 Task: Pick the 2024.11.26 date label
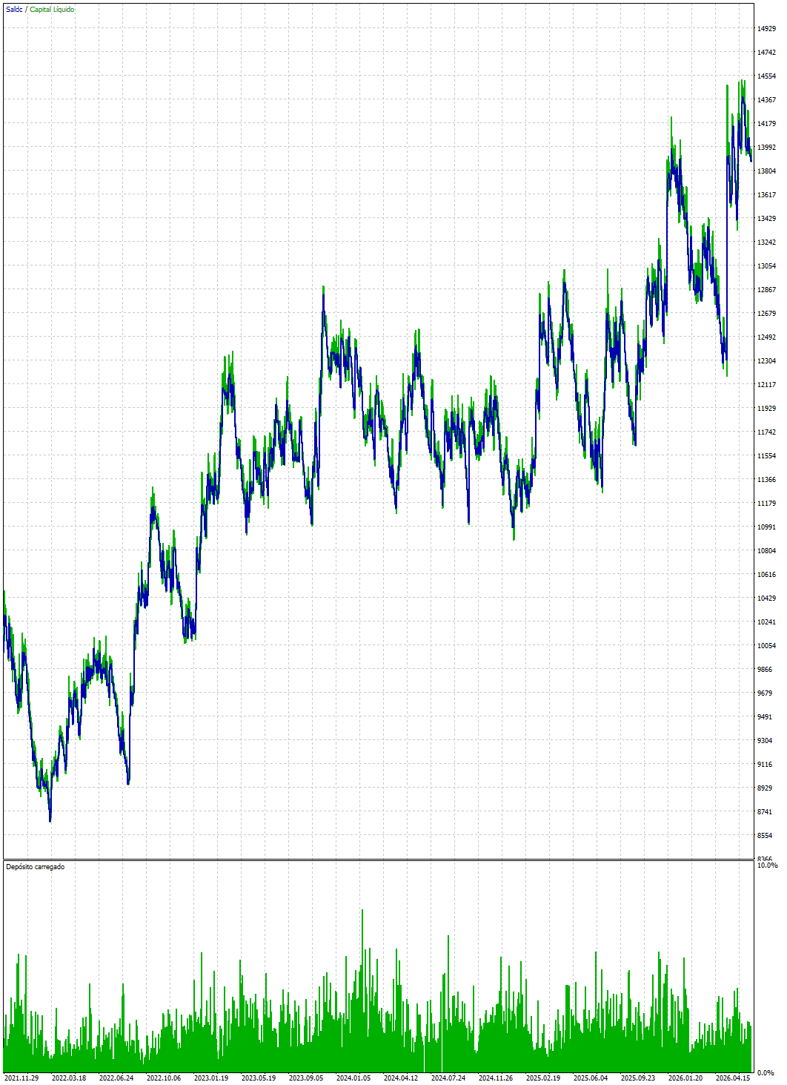(496, 1078)
